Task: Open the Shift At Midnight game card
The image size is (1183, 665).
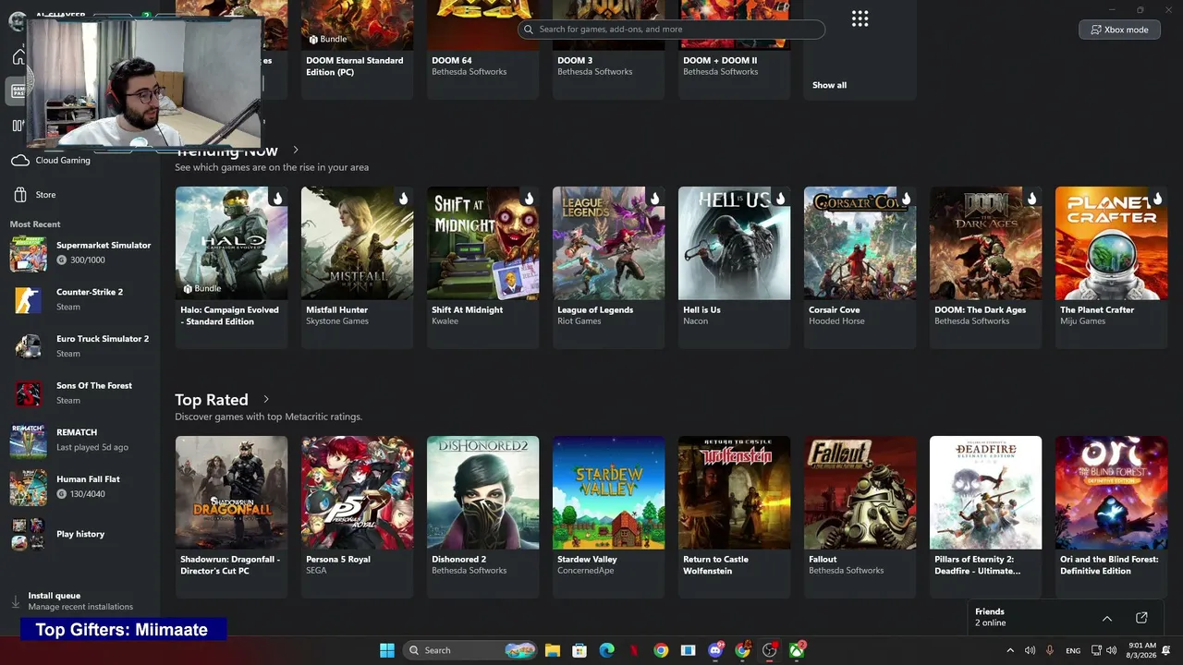Action: click(x=482, y=268)
